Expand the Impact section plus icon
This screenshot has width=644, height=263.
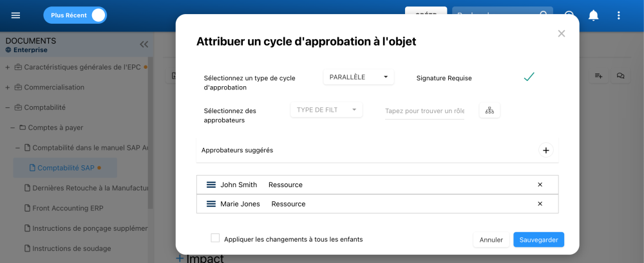[x=180, y=258]
